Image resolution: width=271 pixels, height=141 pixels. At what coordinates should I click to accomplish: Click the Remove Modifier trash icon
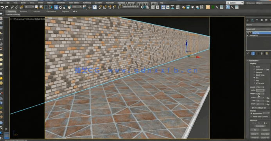pos(262,54)
